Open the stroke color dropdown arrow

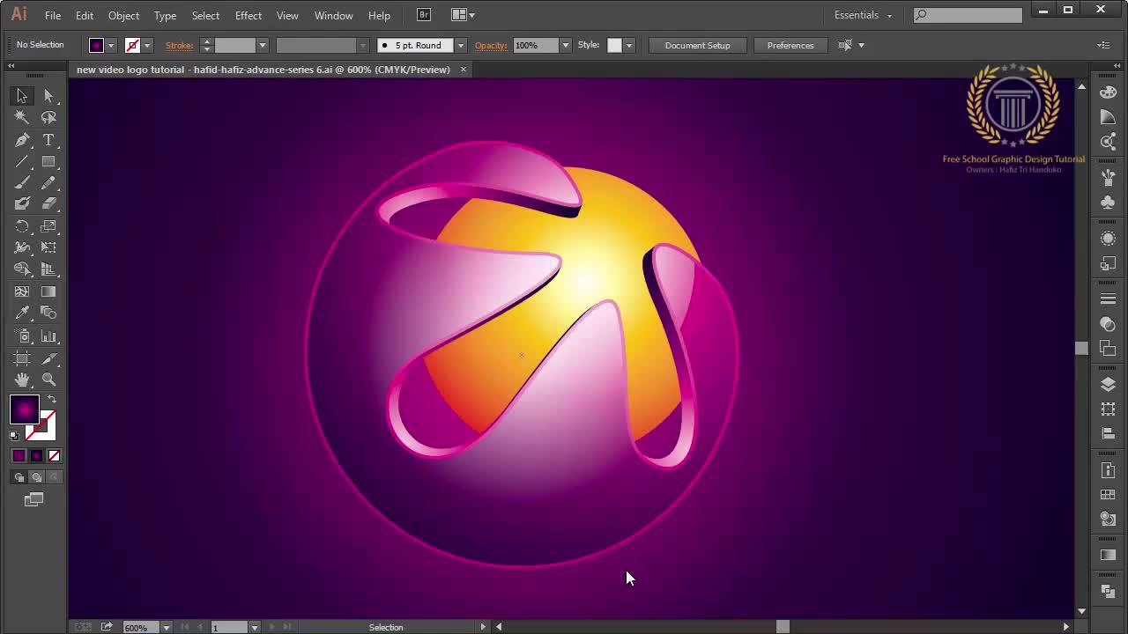pos(147,46)
